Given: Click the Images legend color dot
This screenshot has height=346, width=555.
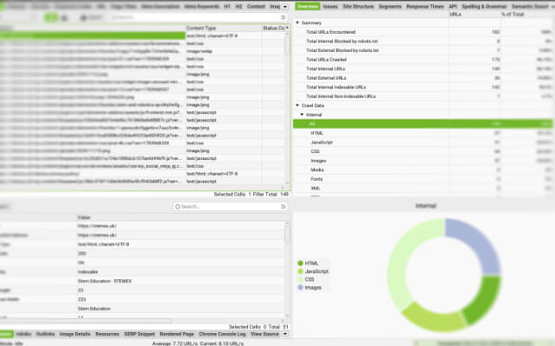Looking at the screenshot, I should click(301, 287).
